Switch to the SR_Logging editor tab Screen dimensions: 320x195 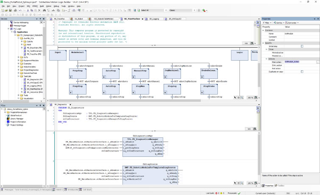tap(154, 19)
